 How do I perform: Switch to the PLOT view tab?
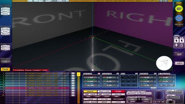point(64,1)
